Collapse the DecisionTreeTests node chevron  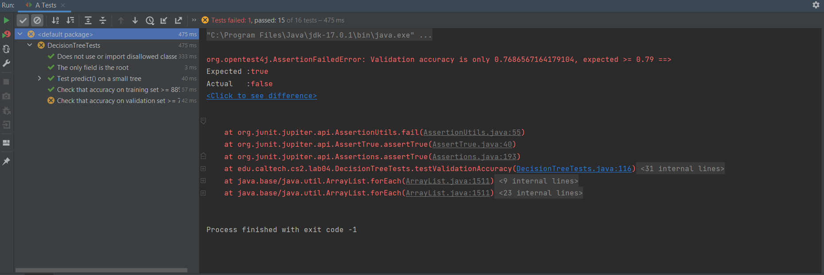pyautogui.click(x=30, y=45)
